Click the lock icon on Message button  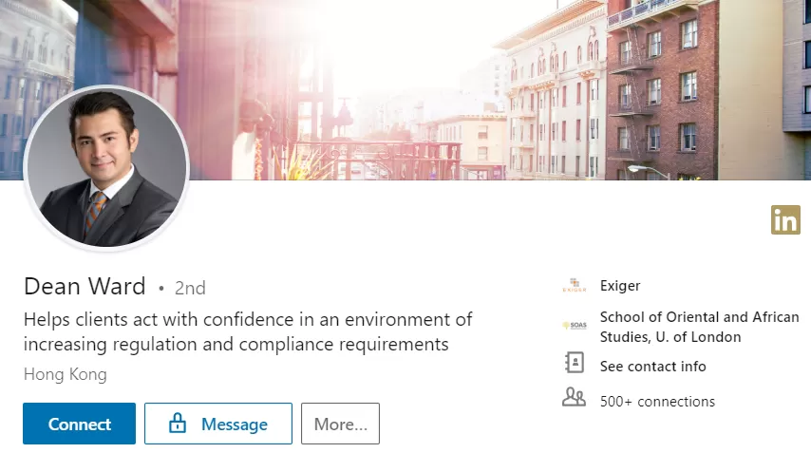(x=178, y=423)
